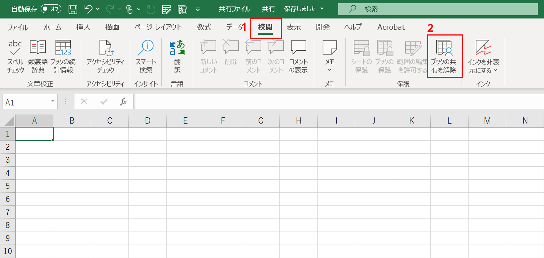The height and width of the screenshot is (258, 544).
Task: Switch to the ホーム tab
Action: (x=53, y=27)
